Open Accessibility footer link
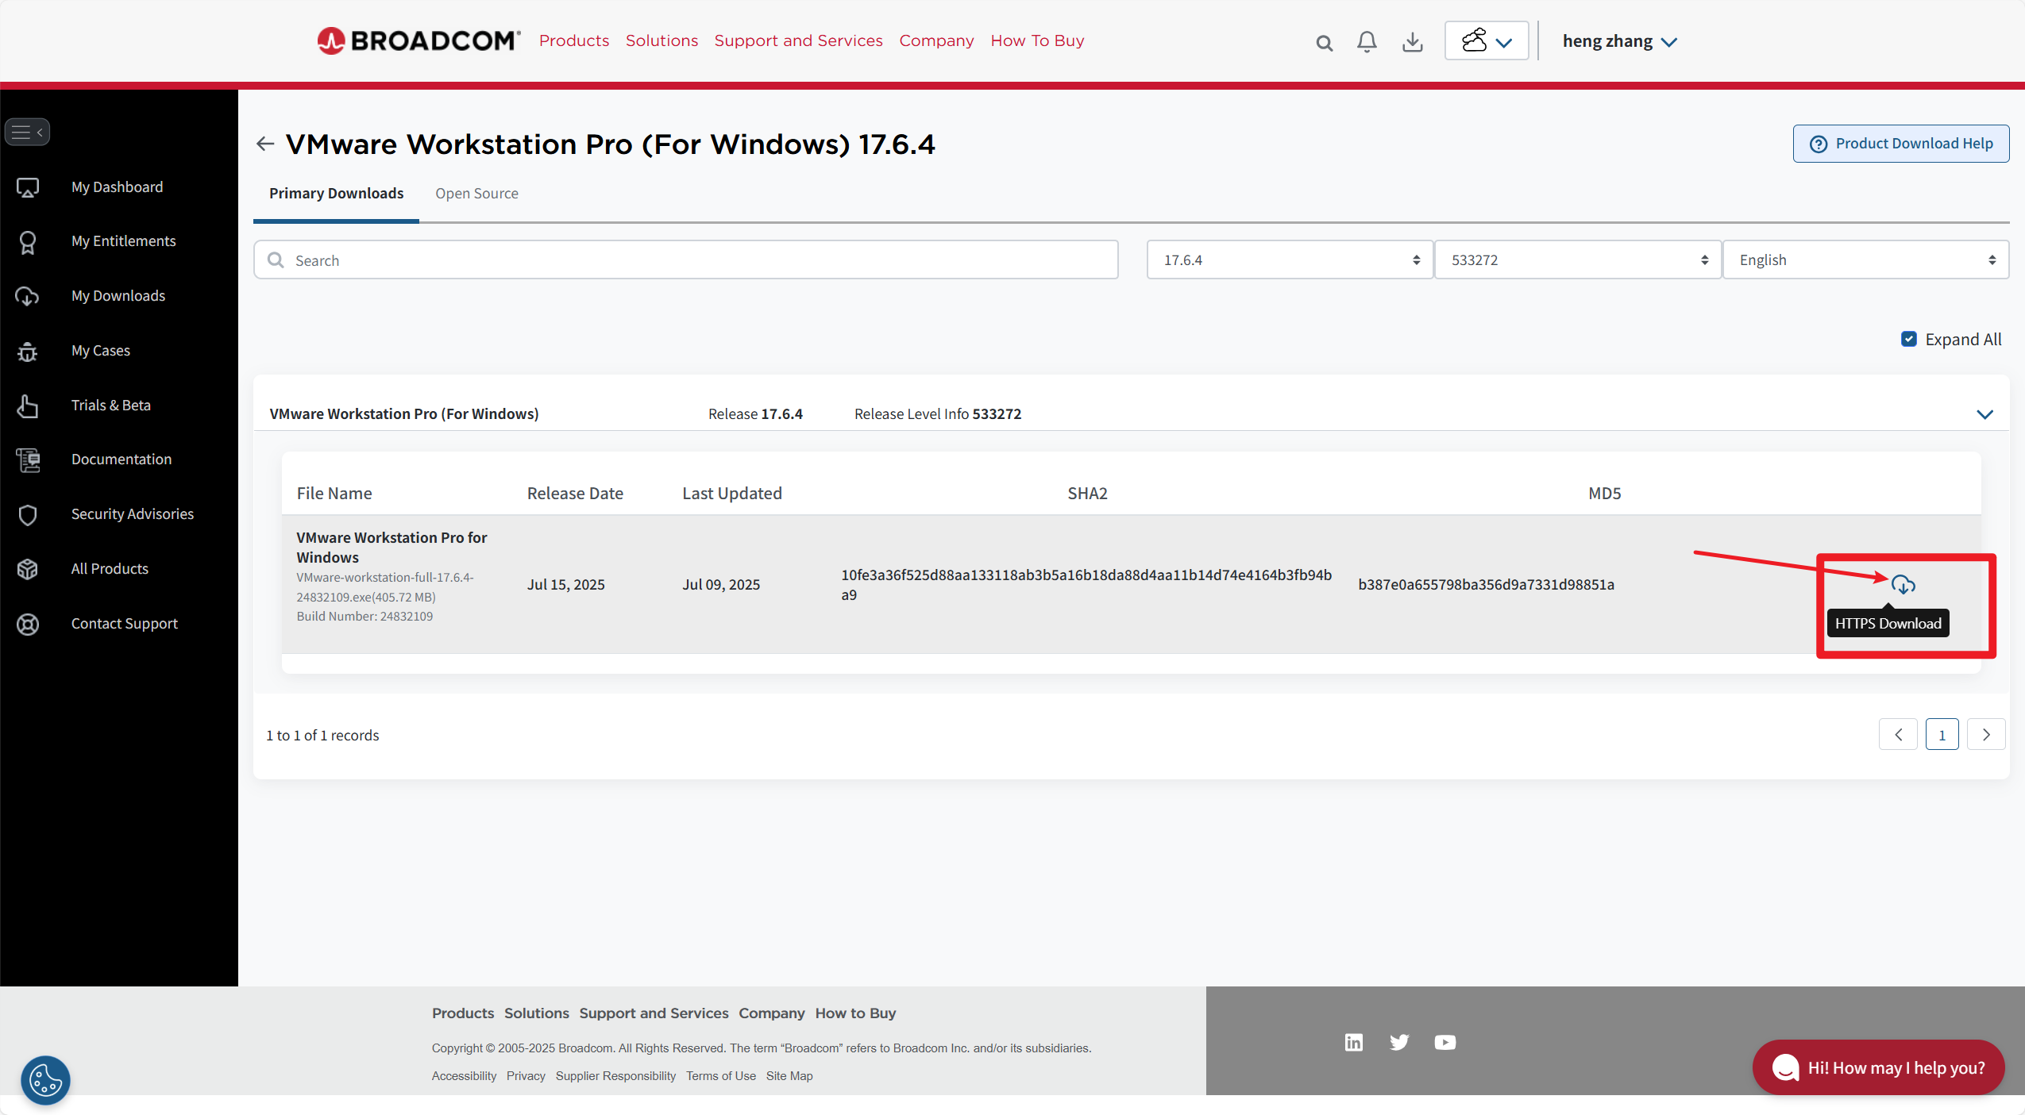The height and width of the screenshot is (1115, 2025). (464, 1076)
